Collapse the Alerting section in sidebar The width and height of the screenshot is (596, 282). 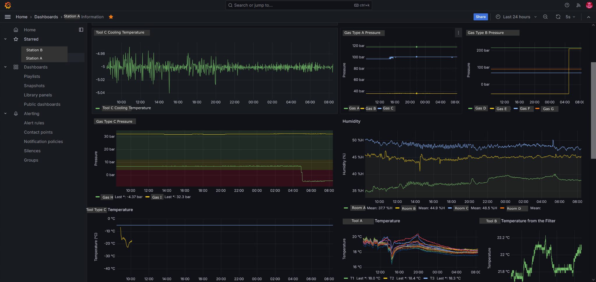[x=5, y=114]
